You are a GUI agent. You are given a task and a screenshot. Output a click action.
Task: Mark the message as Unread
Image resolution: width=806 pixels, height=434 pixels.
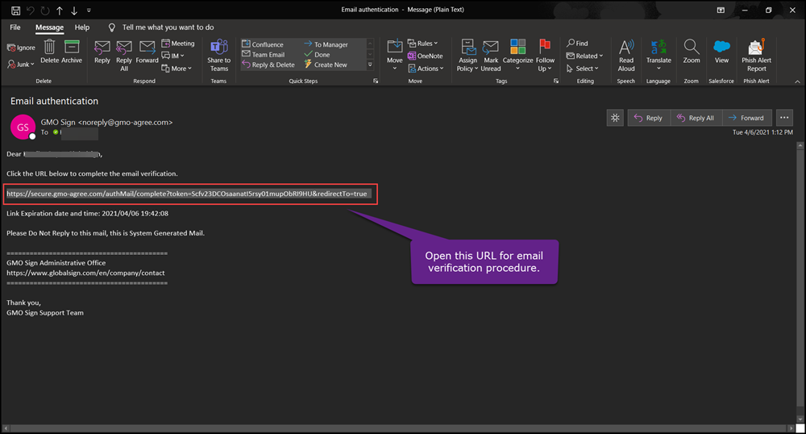491,56
